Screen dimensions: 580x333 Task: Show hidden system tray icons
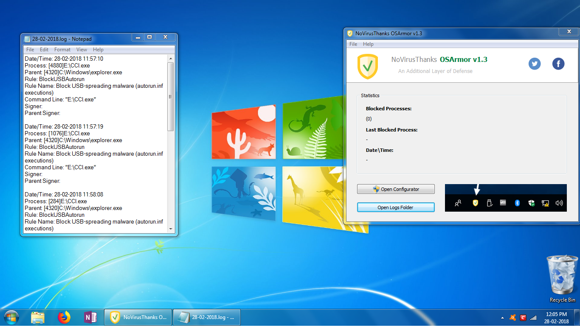pyautogui.click(x=503, y=318)
